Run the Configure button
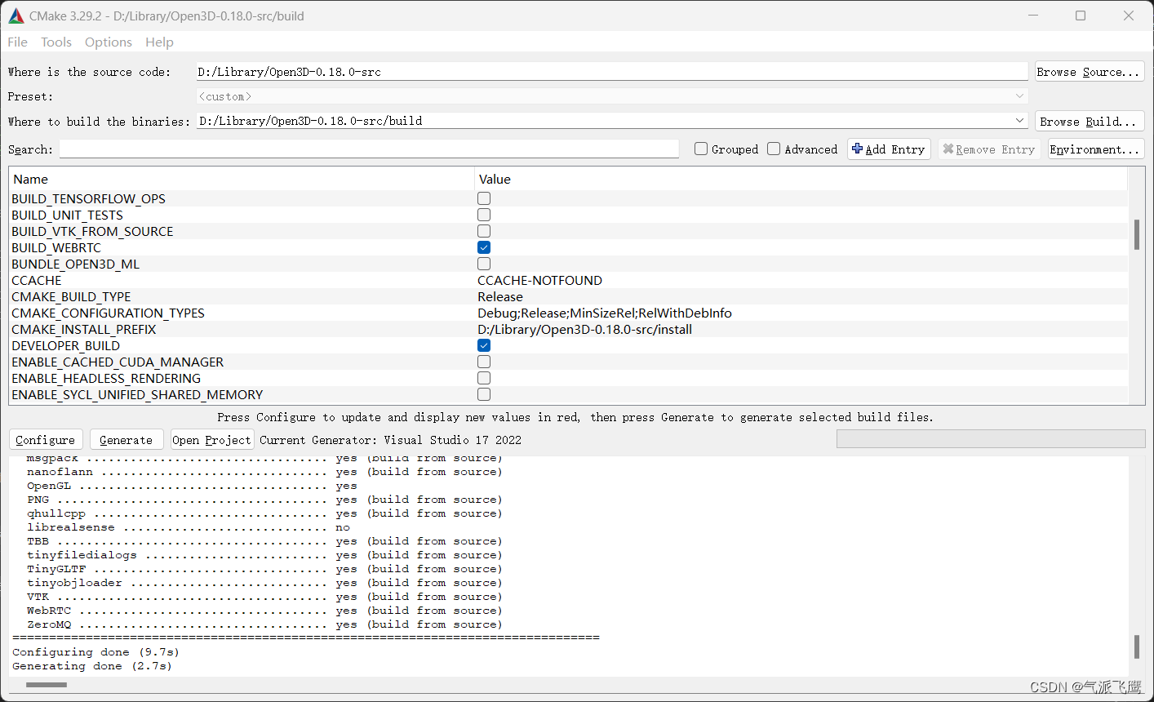1154x702 pixels. (46, 439)
